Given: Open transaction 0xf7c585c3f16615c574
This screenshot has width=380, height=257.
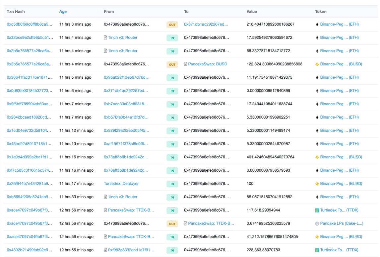Looking at the screenshot, I should pos(30,170).
